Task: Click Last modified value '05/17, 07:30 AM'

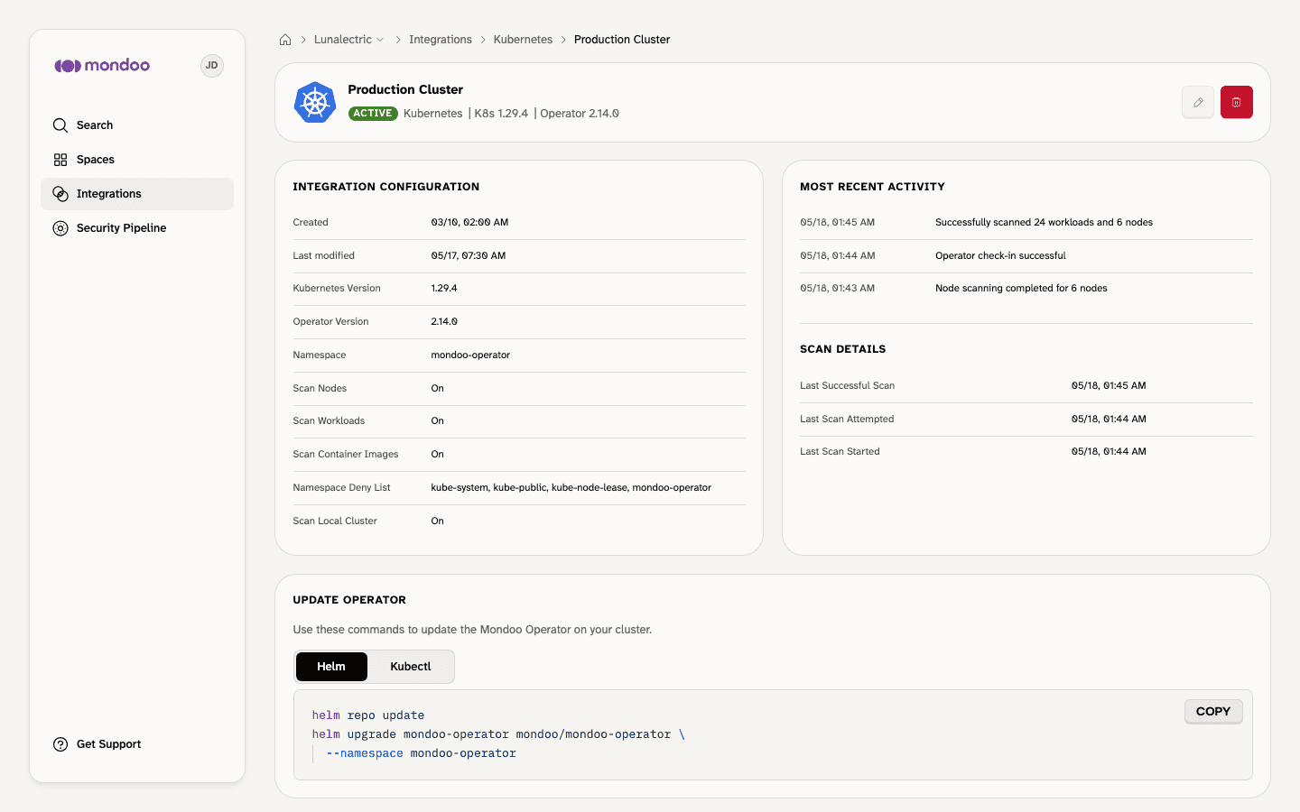Action: (x=469, y=255)
